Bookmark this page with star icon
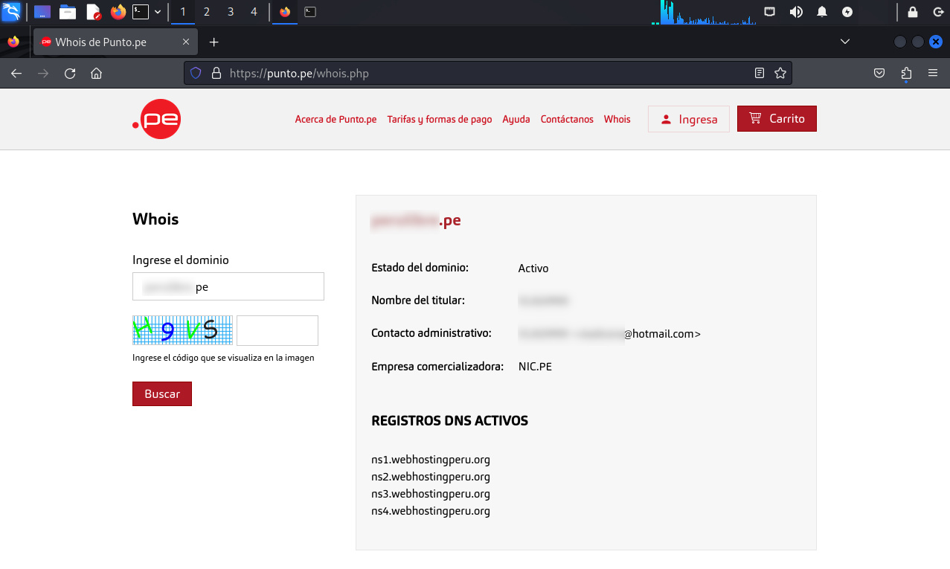Screen dimensions: 950x569 (x=780, y=74)
